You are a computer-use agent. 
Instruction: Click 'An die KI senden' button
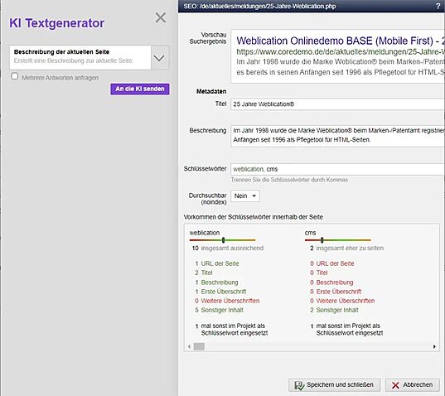(140, 89)
